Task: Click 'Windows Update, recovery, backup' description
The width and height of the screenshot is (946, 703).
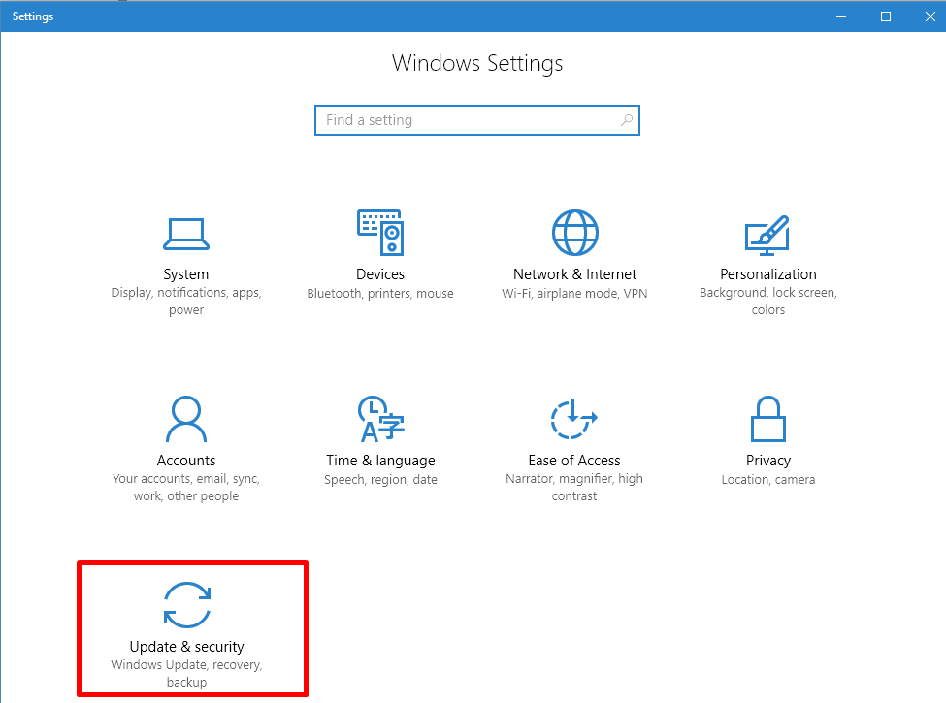Action: pos(186,674)
